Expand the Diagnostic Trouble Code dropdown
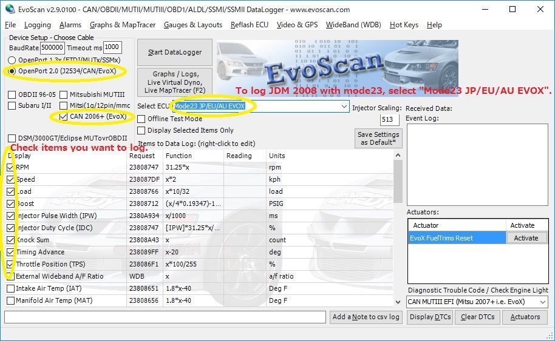 pyautogui.click(x=542, y=302)
